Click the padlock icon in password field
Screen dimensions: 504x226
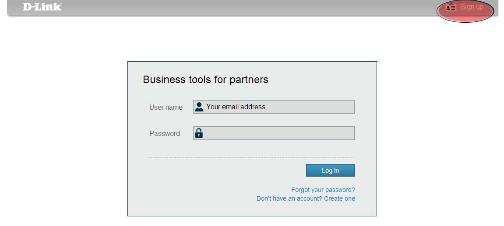click(x=199, y=133)
